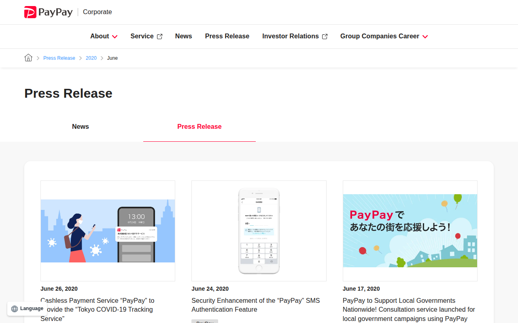Select the June breadcrumb text
518x323 pixels.
pos(113,58)
